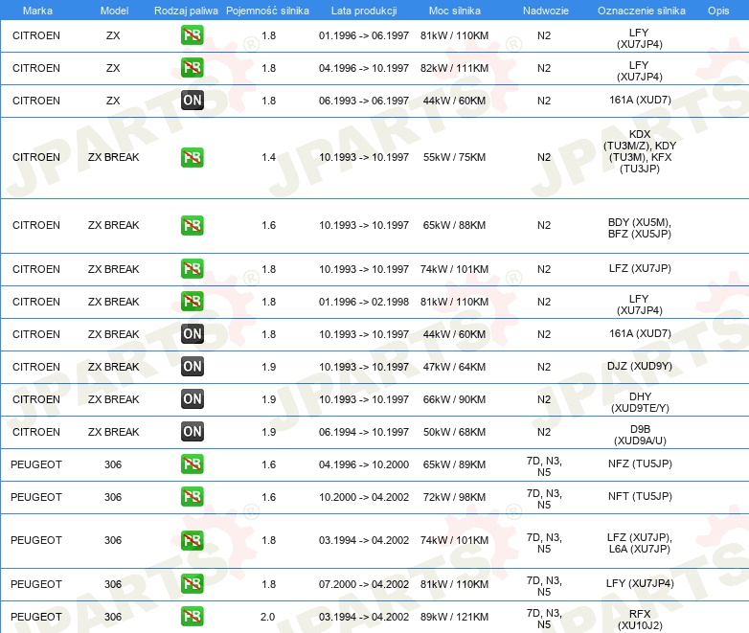Click petrol icon in ZX 82kW/111KM row
749x633 pixels.
click(192, 68)
